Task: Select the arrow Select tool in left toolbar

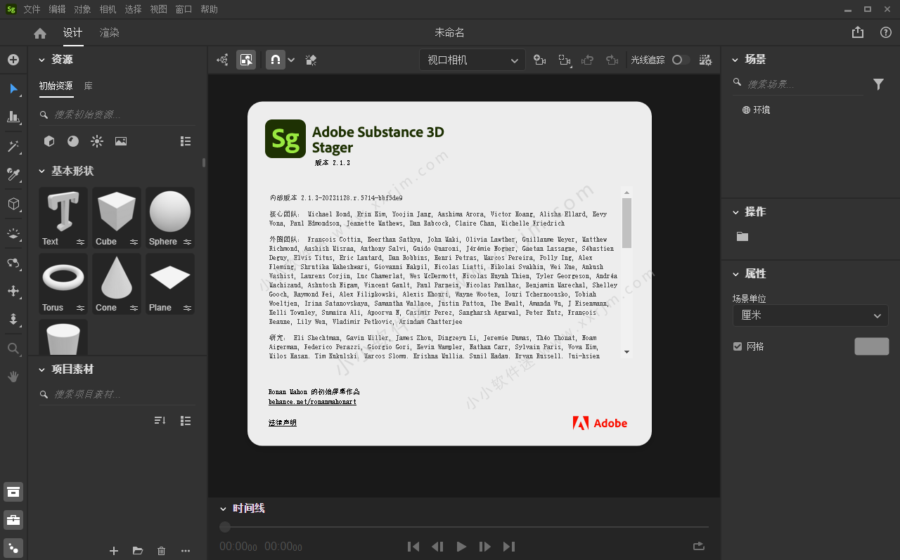Action: [x=13, y=89]
